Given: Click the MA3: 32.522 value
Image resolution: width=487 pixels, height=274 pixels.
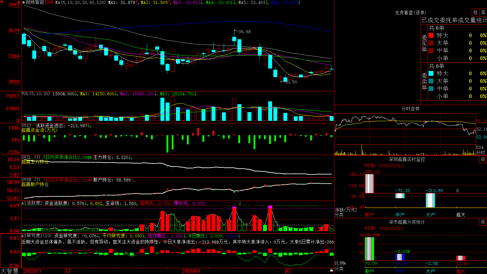Looking at the screenshot, I should click(x=188, y=2).
